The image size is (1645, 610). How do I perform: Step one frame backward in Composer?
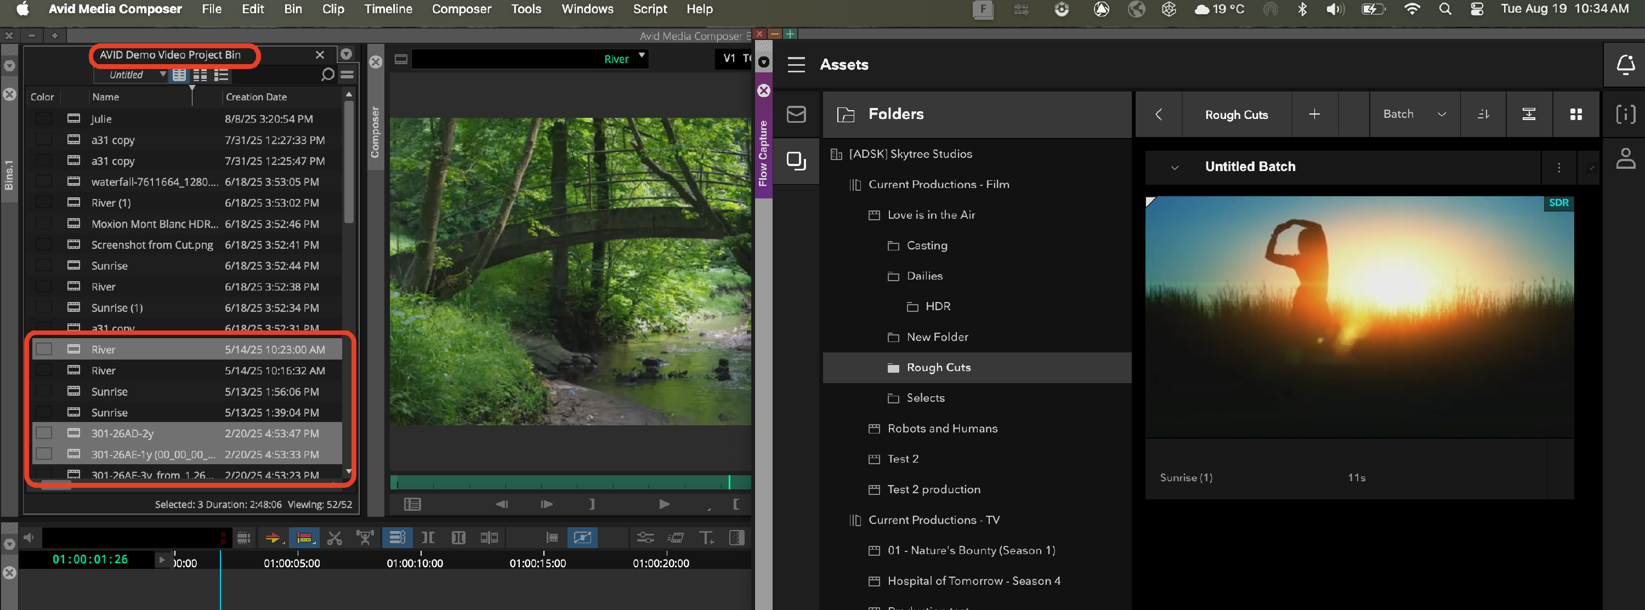coord(502,504)
